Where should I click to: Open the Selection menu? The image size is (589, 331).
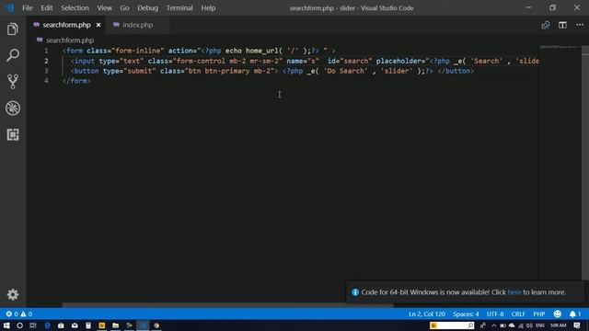[x=75, y=8]
